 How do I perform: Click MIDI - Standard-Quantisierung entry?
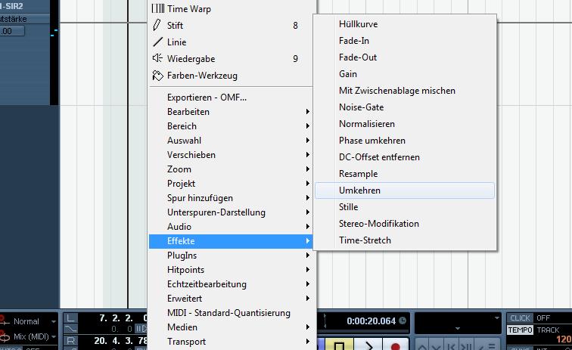pos(232,313)
